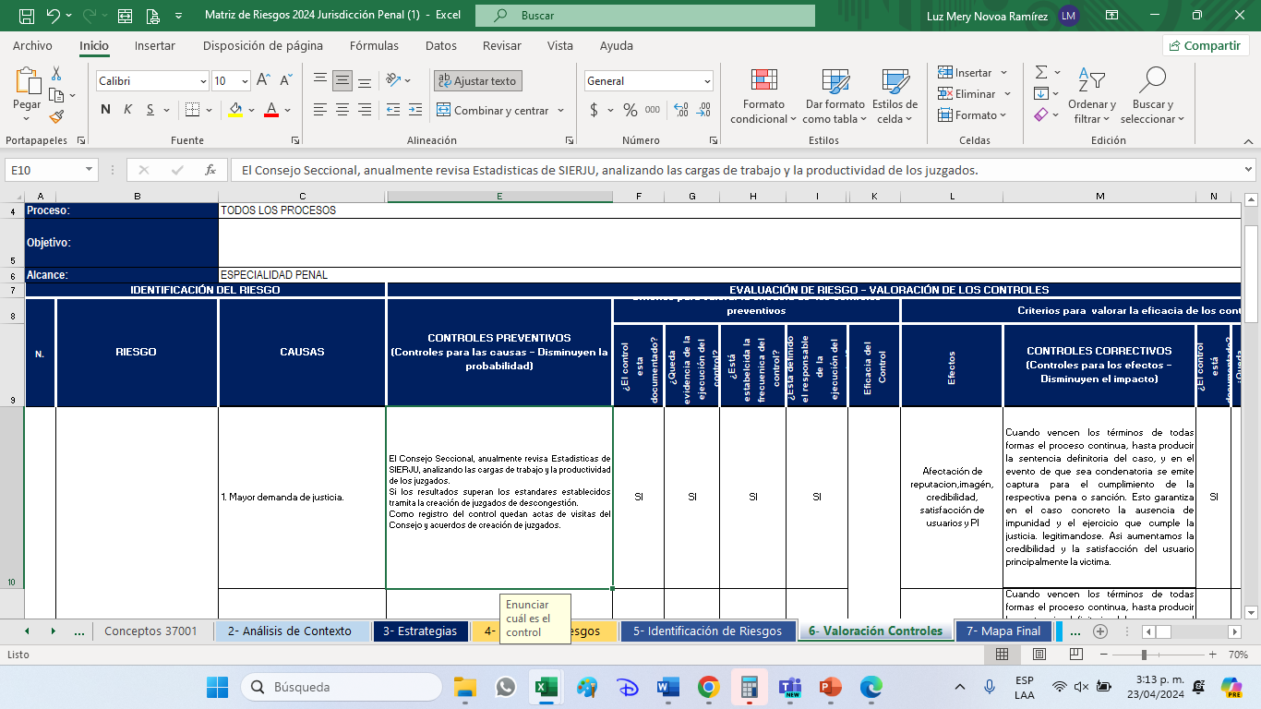
Task: Decrease font size with small A icon
Action: coord(285,80)
